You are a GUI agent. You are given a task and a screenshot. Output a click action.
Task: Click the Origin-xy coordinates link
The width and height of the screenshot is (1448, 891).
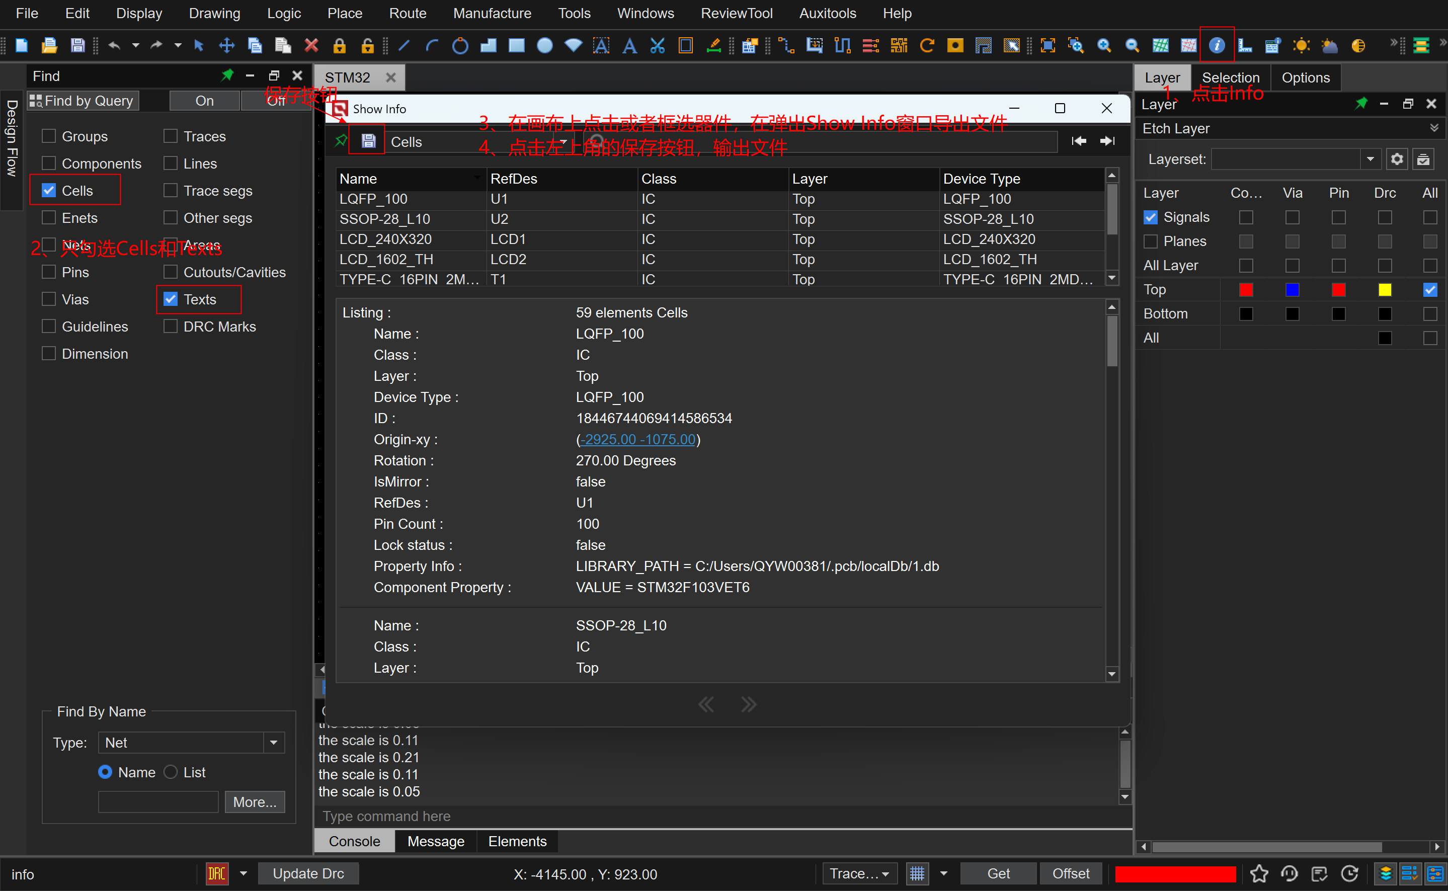[x=637, y=439]
